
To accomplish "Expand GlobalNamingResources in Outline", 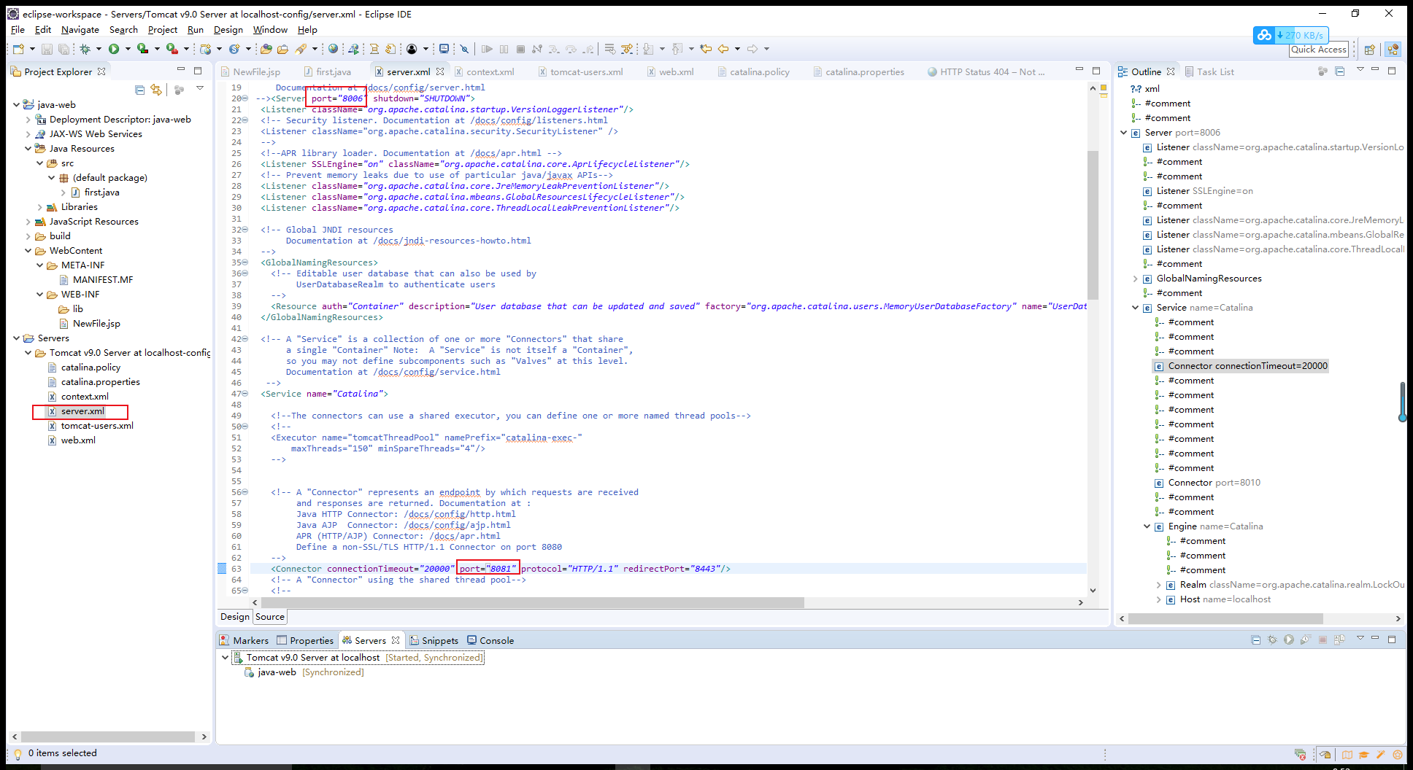I will pyautogui.click(x=1136, y=279).
